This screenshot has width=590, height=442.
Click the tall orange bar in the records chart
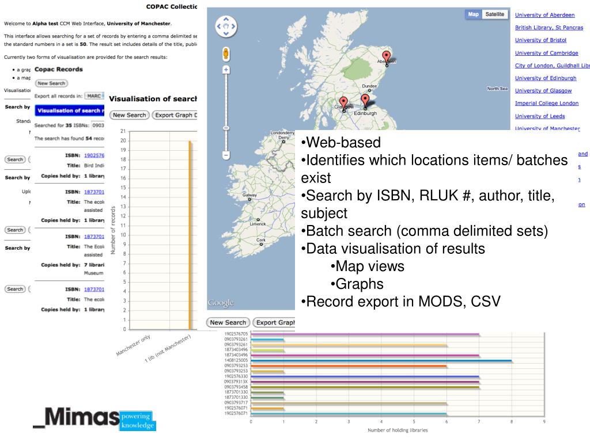pyautogui.click(x=190, y=235)
